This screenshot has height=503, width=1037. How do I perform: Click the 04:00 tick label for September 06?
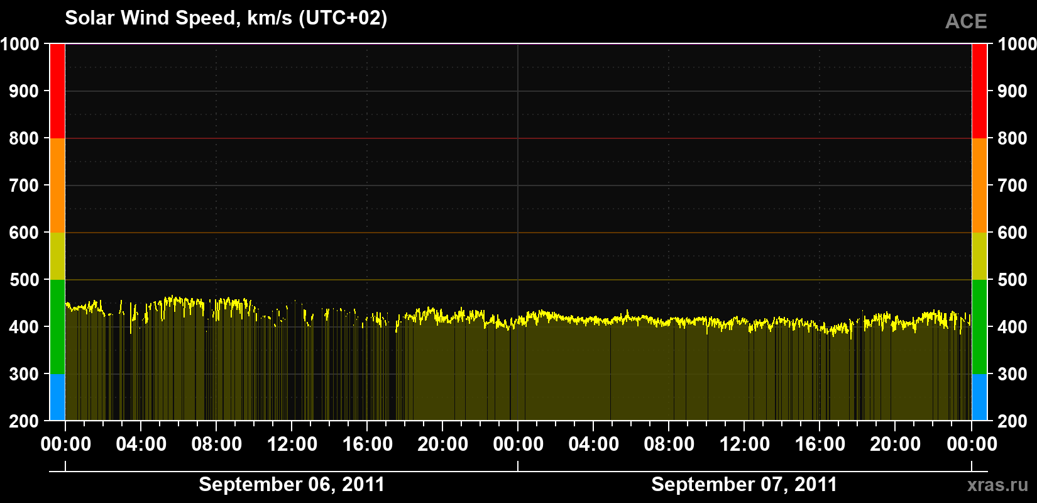141,445
